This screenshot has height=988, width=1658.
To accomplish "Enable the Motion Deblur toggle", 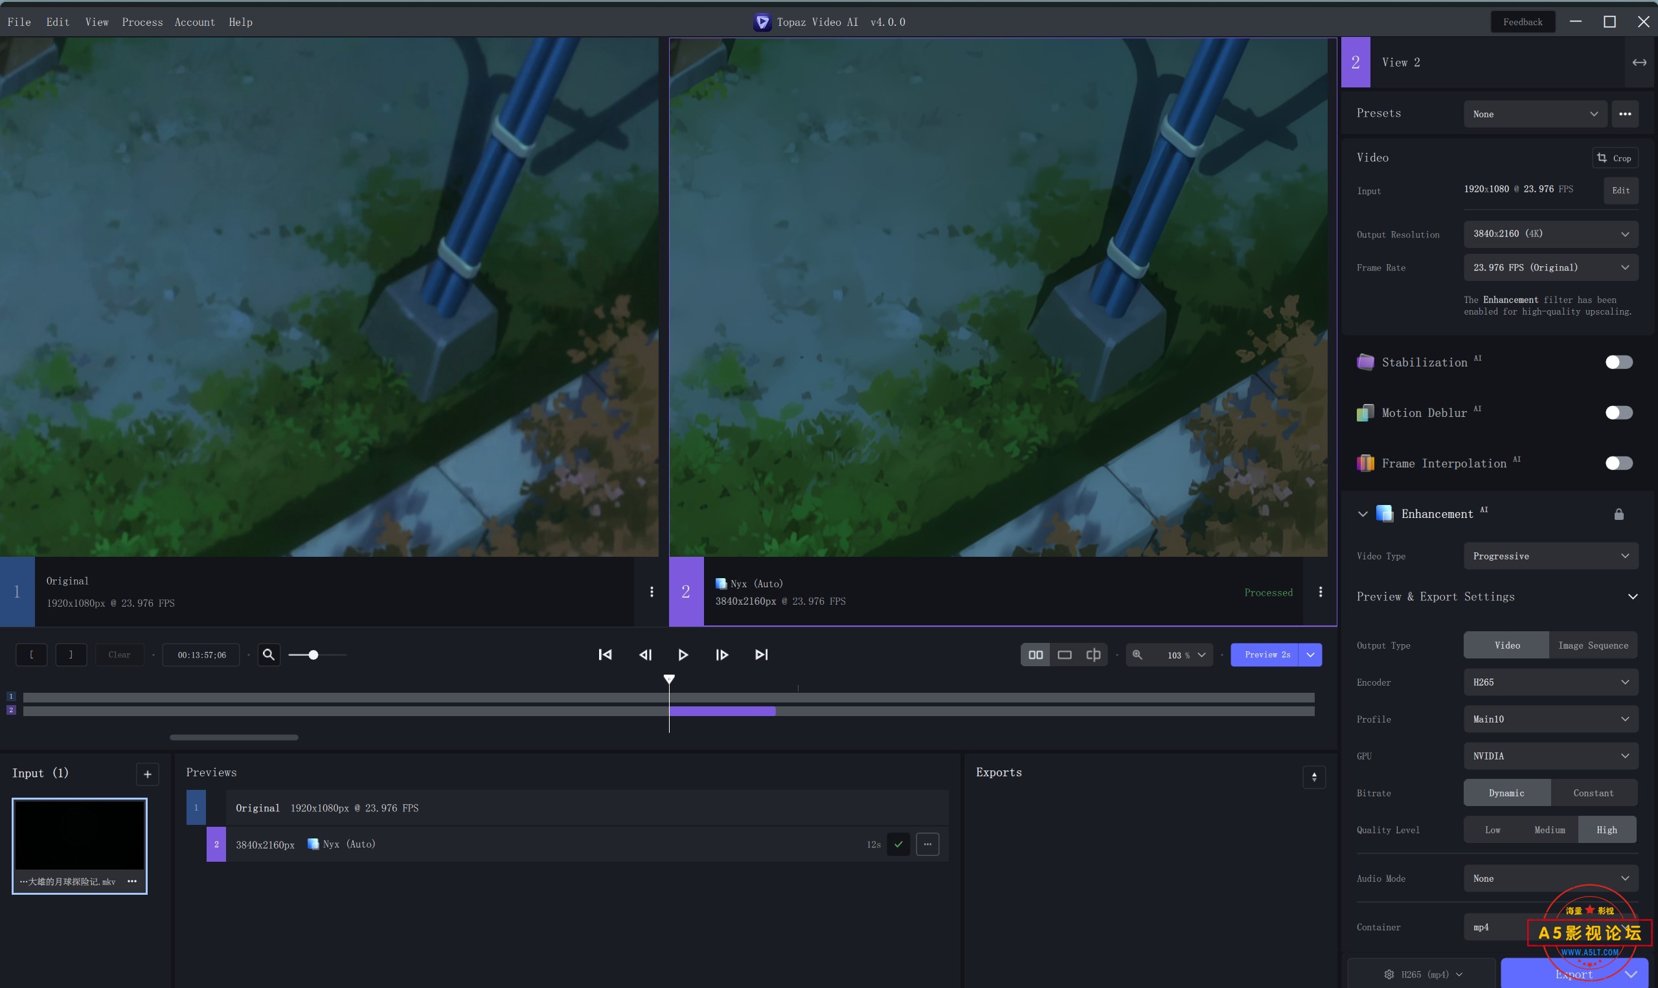I will point(1618,413).
